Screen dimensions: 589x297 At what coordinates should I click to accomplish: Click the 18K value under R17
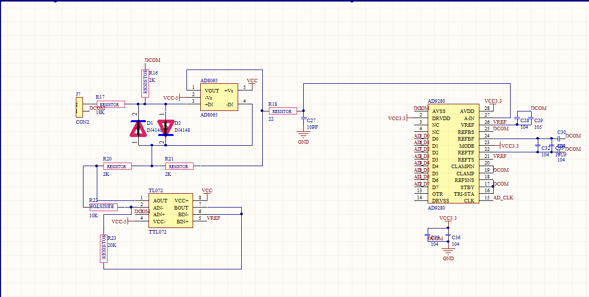click(100, 112)
